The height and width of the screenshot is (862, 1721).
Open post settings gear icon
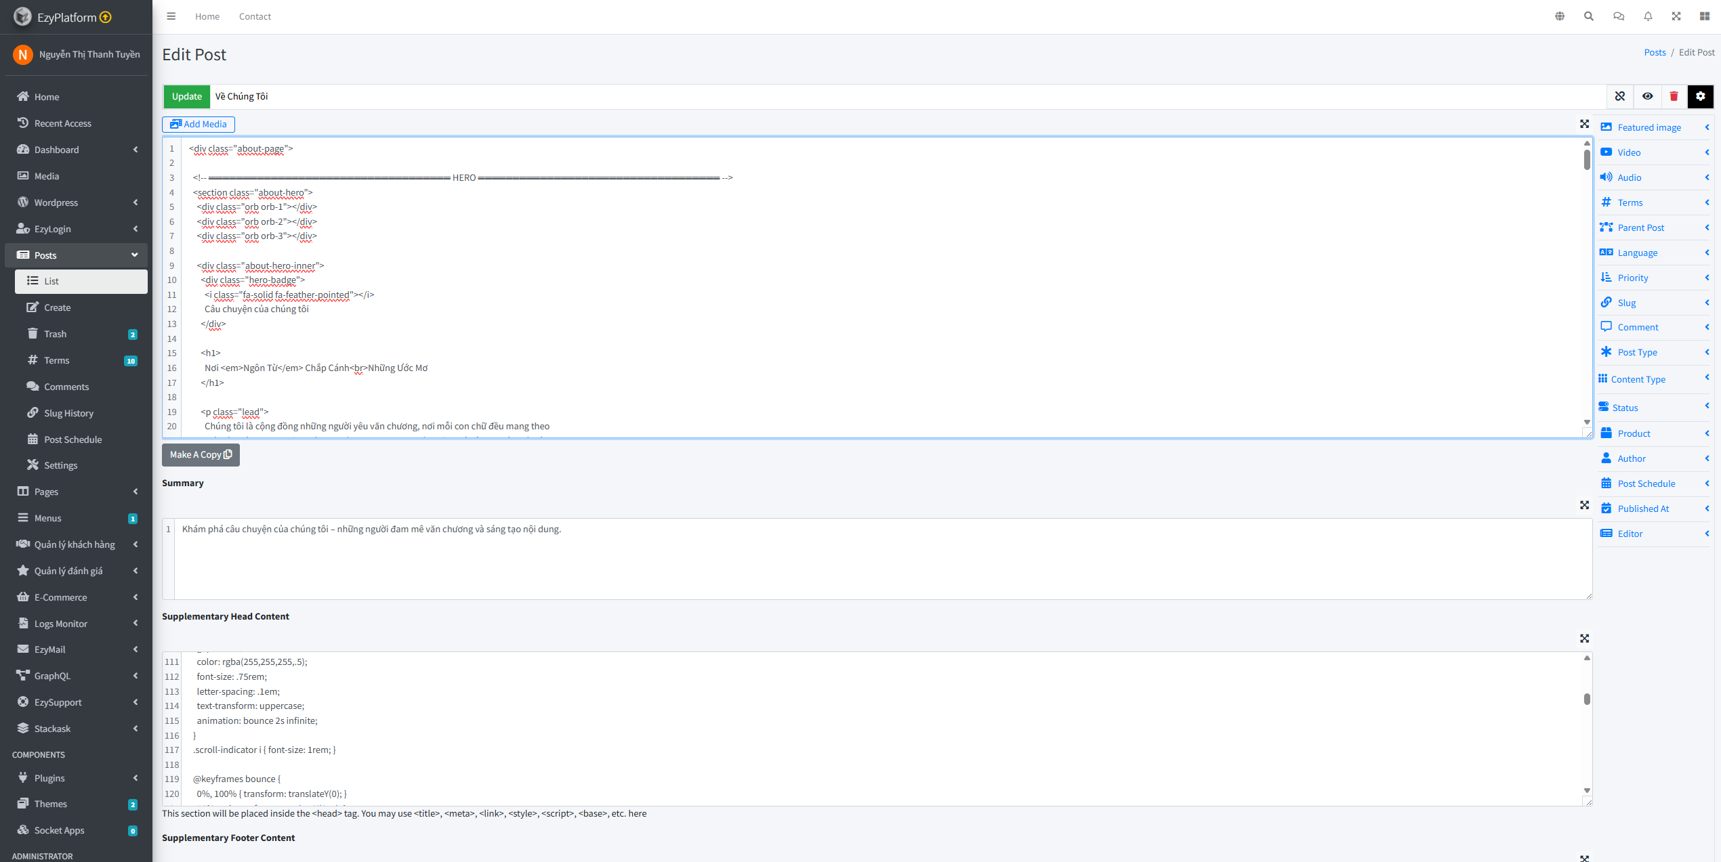pos(1700,96)
